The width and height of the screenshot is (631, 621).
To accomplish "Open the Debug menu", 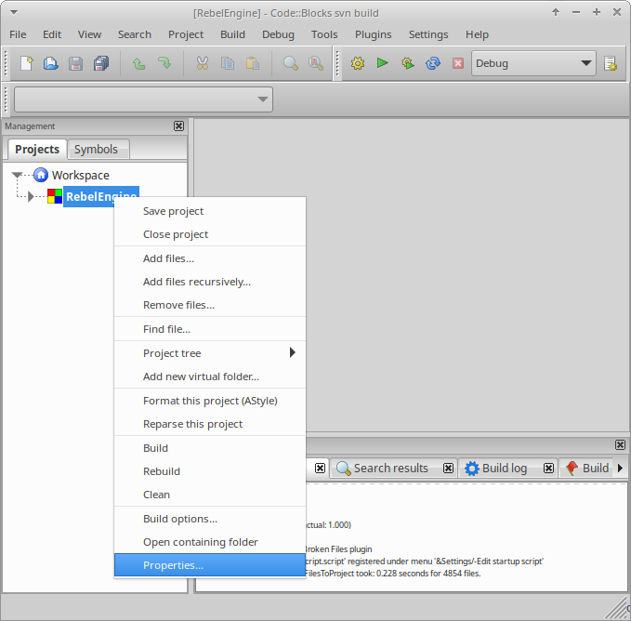I will 278,34.
